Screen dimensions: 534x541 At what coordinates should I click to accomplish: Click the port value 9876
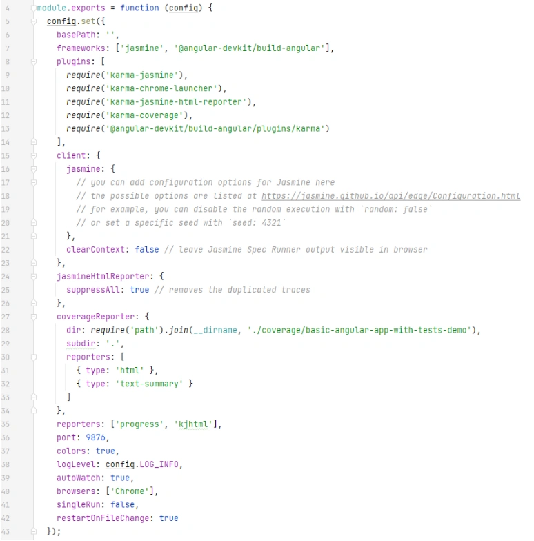95,437
